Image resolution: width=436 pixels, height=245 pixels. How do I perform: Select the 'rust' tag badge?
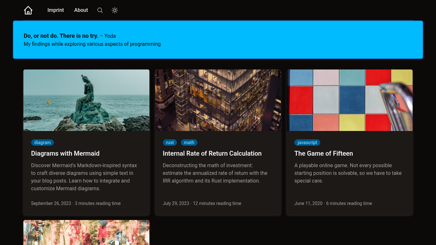[x=170, y=143]
